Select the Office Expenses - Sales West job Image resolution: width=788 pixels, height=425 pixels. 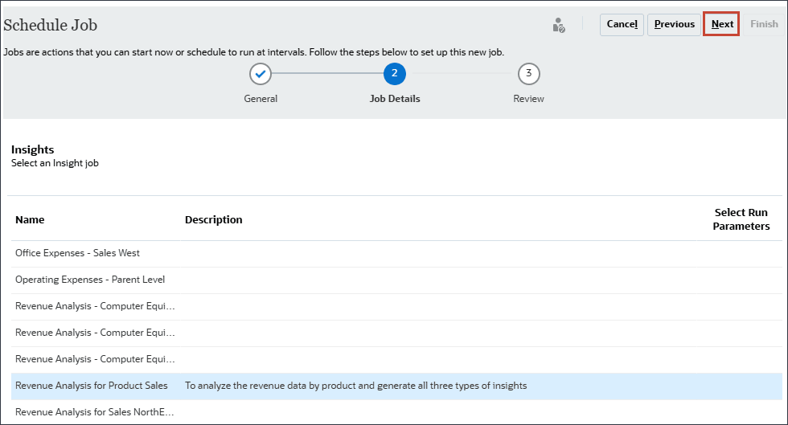click(x=77, y=253)
